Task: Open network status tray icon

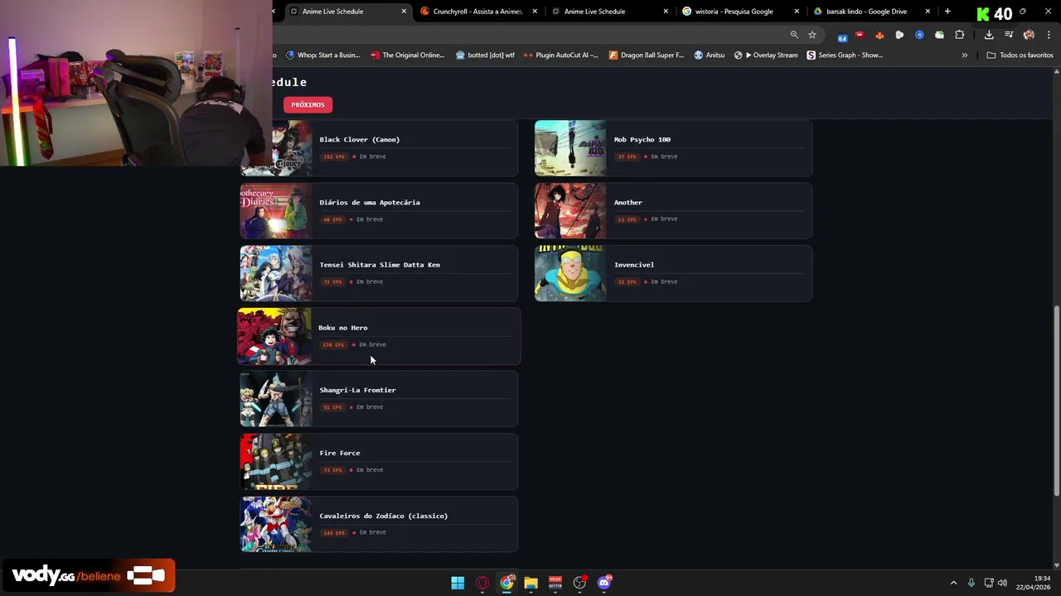Action: point(989,583)
